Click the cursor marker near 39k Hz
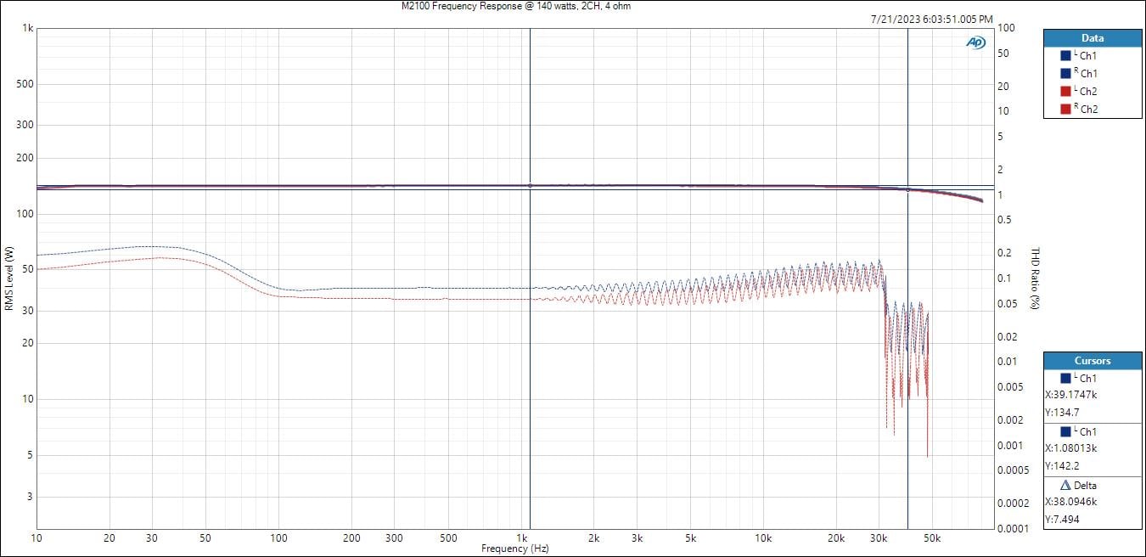1146x557 pixels. click(907, 189)
